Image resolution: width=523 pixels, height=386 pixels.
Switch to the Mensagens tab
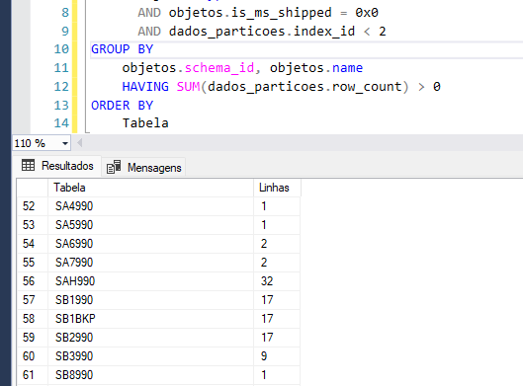click(x=143, y=167)
